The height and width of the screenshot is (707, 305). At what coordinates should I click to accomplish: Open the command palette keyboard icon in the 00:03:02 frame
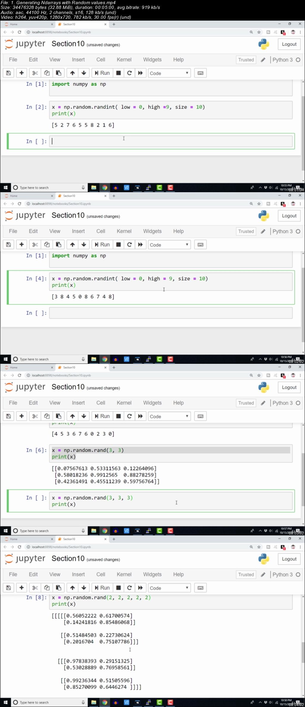pos(200,416)
